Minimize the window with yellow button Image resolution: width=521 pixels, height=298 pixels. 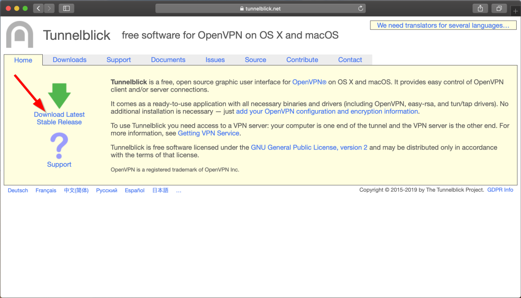(x=17, y=8)
